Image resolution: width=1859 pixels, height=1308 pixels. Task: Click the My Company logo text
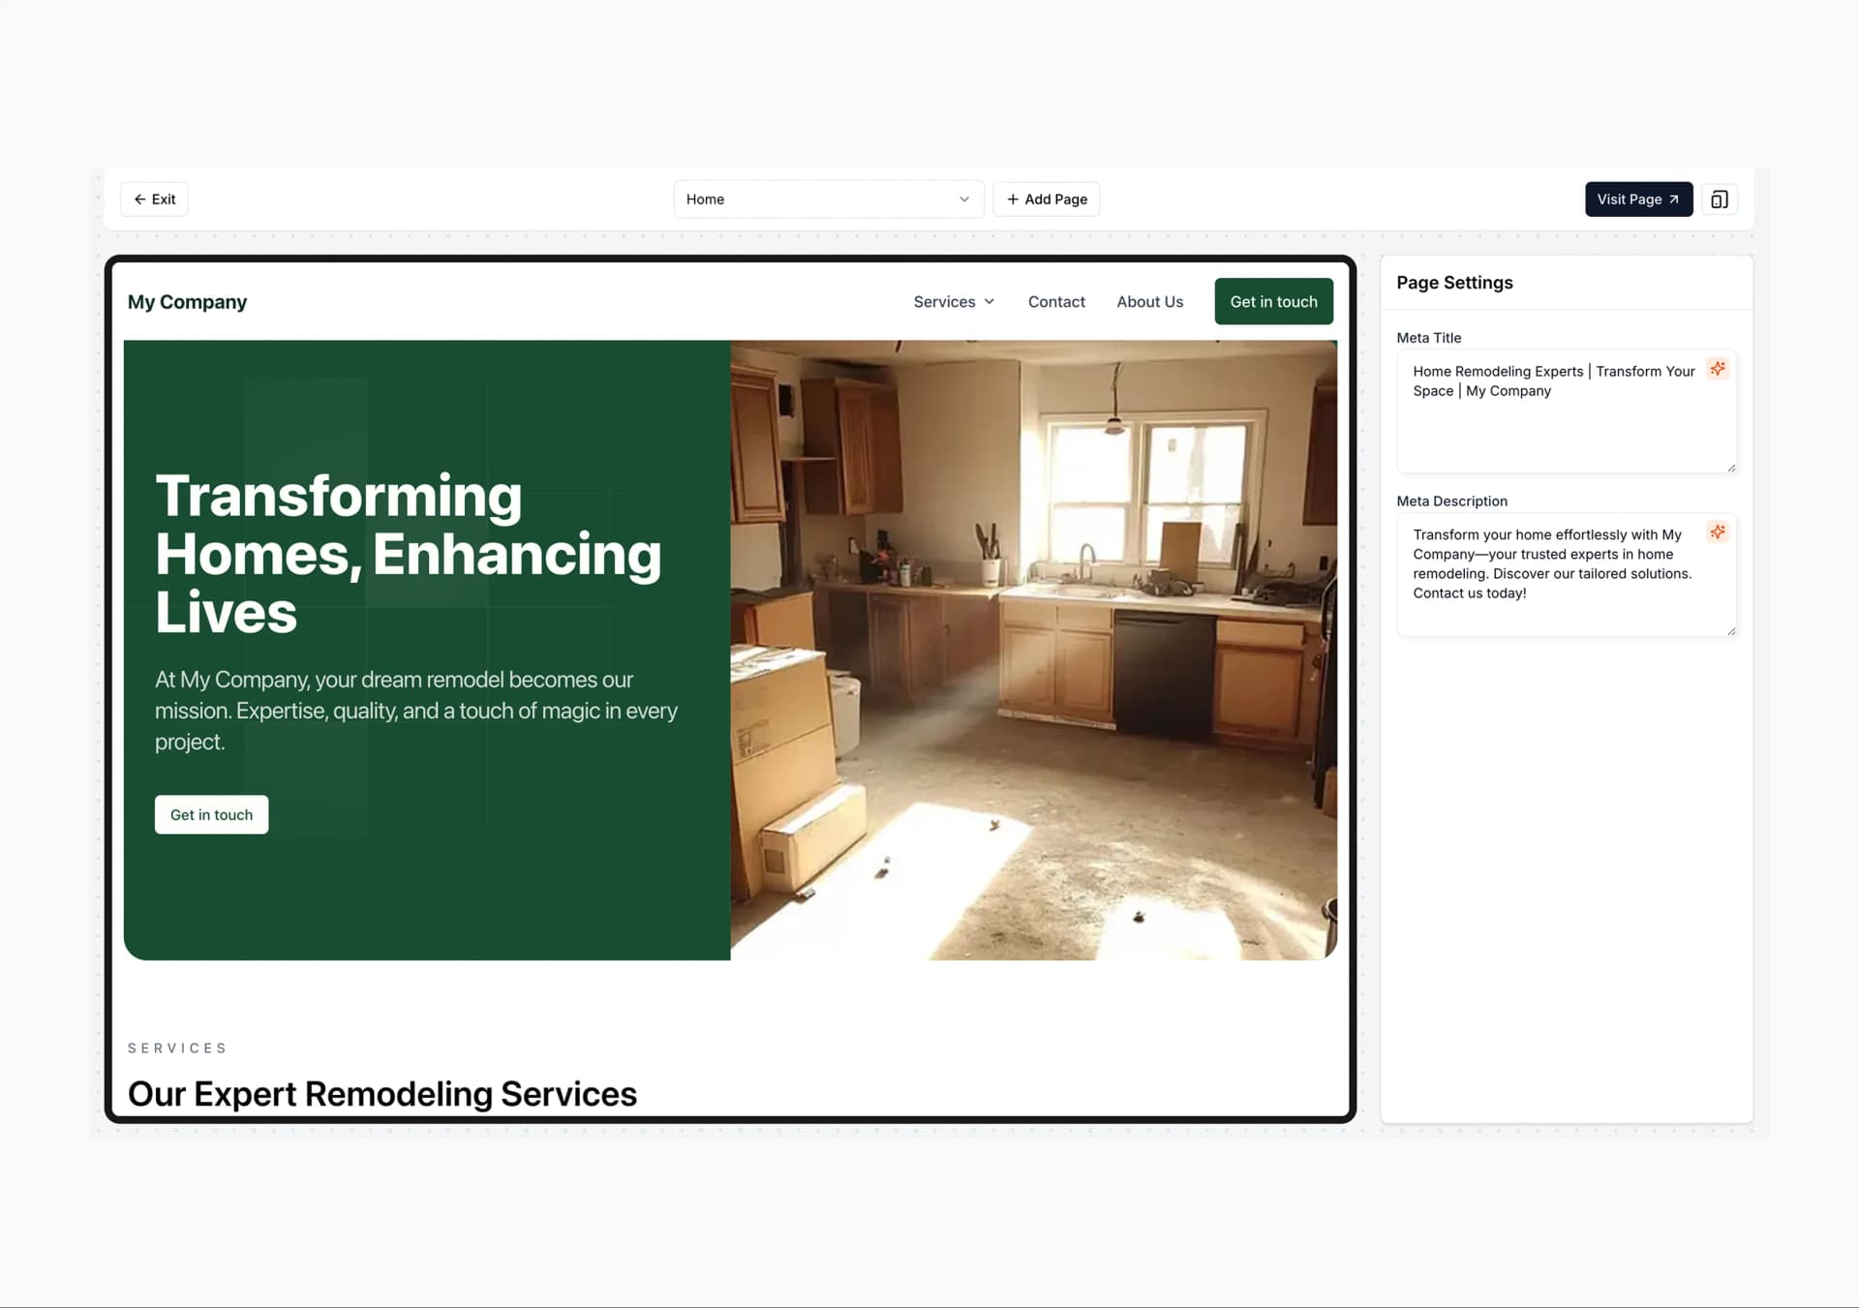[x=187, y=302]
